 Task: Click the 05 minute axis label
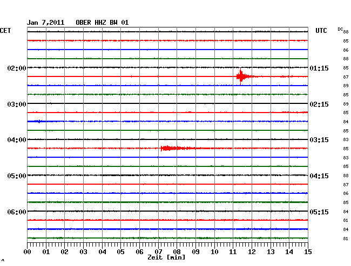point(120,252)
